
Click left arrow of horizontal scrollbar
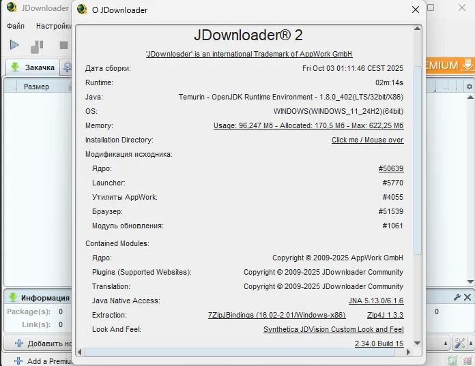(79, 352)
